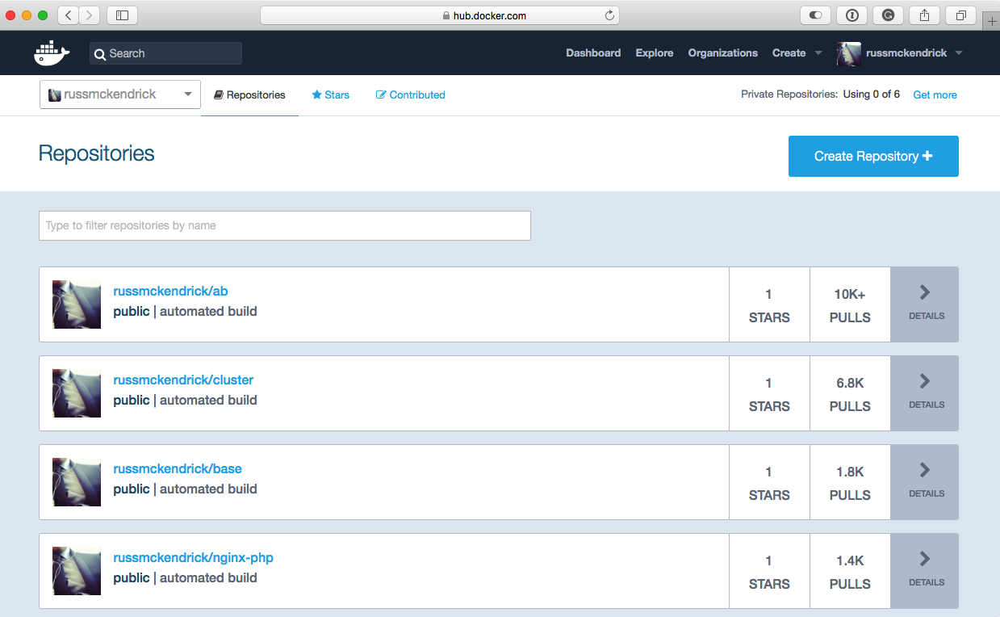Expand the russmckendrick account selector dropdown
Screen dimensions: 1000x617
tap(120, 94)
